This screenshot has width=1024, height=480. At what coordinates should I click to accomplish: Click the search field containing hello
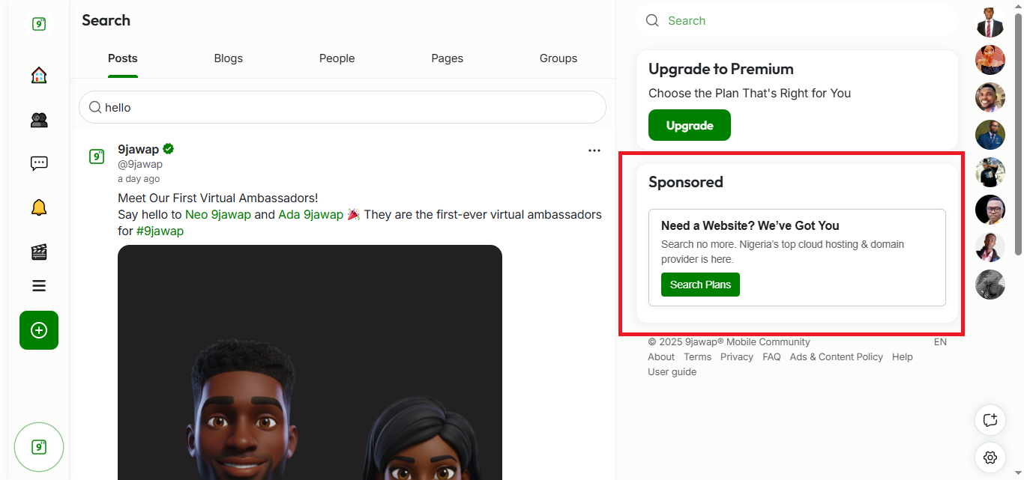[x=343, y=108]
